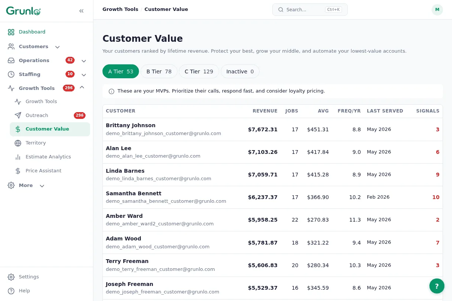452x301 pixels.
Task: Open Terry Freeman customer row
Action: [273, 265]
